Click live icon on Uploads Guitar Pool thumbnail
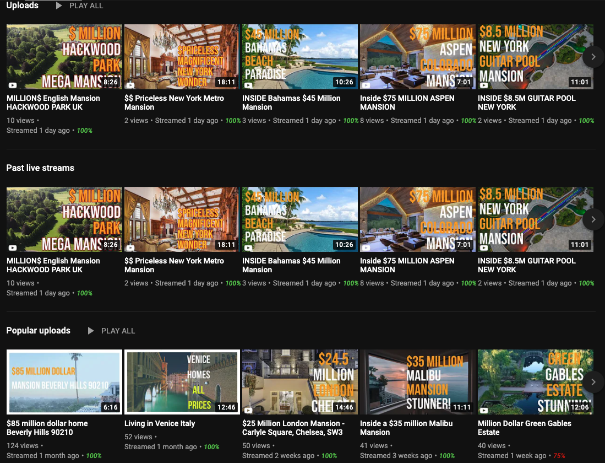This screenshot has width=605, height=463. click(484, 85)
